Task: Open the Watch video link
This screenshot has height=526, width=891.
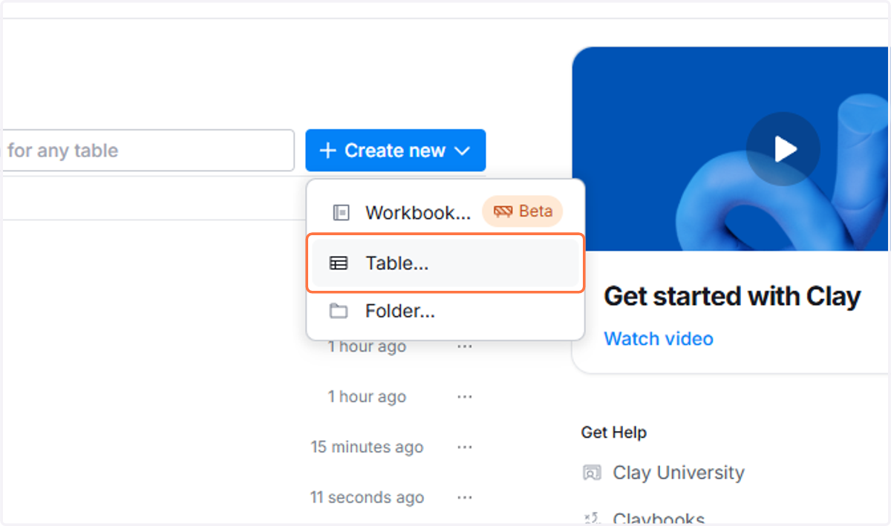Action: [659, 339]
